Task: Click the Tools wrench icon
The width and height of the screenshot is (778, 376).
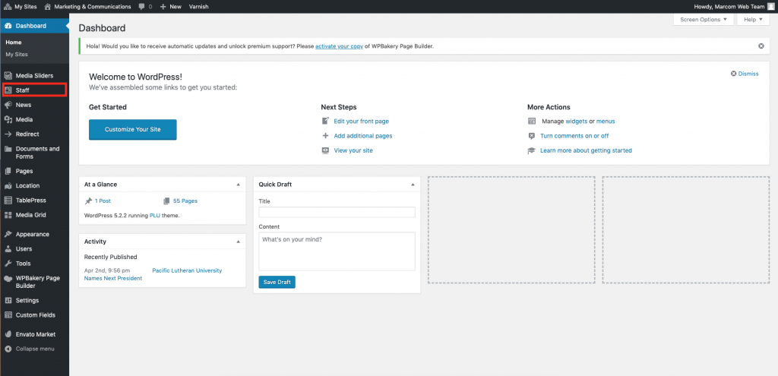Action: [8, 263]
